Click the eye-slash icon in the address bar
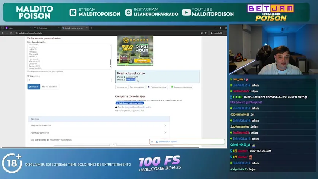This screenshot has height=179, width=318. click(202, 33)
